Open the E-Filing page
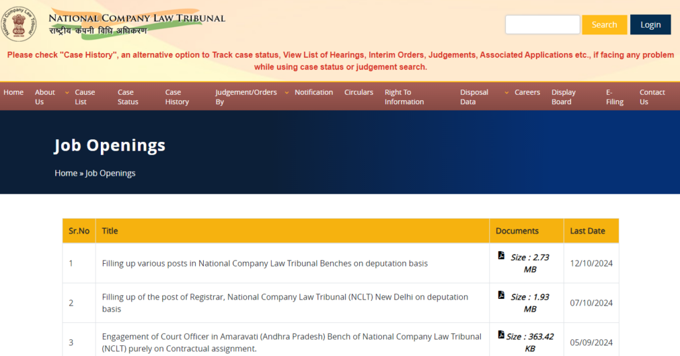 pos(614,97)
